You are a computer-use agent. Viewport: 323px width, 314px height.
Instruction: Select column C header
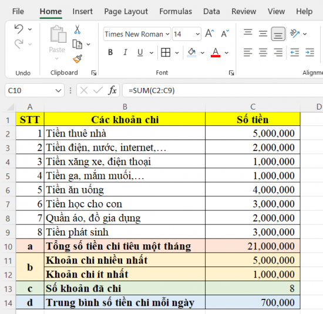253,107
